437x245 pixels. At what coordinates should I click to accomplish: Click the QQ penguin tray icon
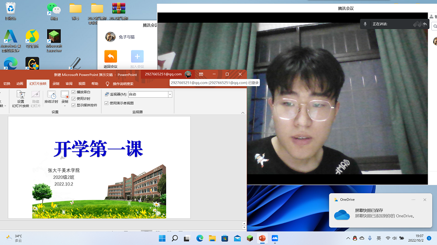tap(355, 238)
